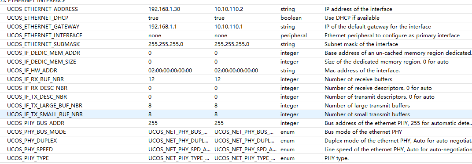Screen dimensions: 472x164
Task: Select the 'PHY type.' description
Action: [336, 158]
